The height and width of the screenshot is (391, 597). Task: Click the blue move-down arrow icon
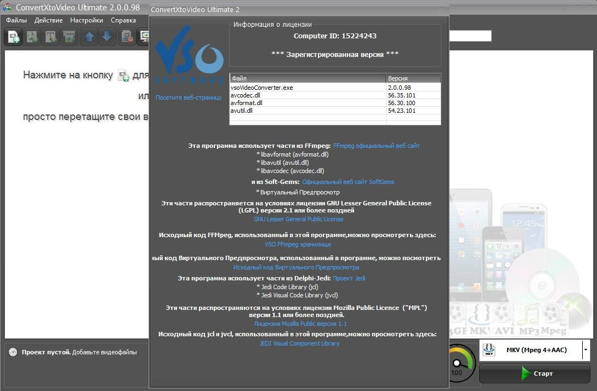[107, 37]
